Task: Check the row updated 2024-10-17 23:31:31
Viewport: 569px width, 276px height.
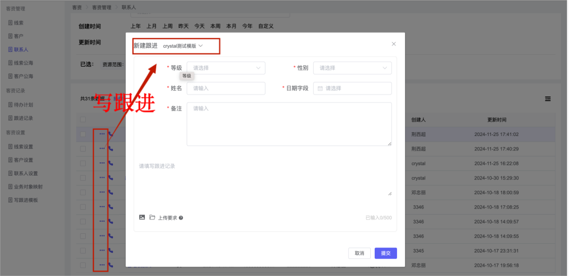Action: point(83,251)
